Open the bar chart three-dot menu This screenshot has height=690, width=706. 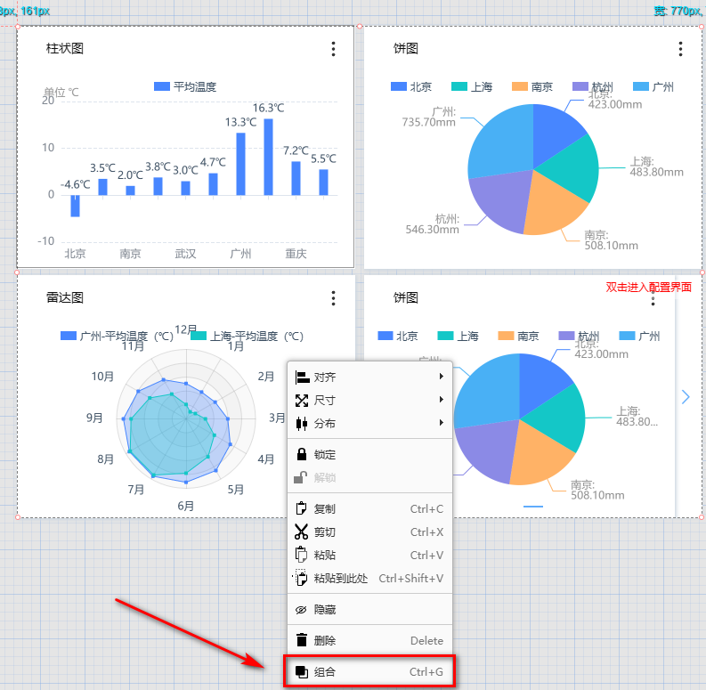click(x=334, y=49)
